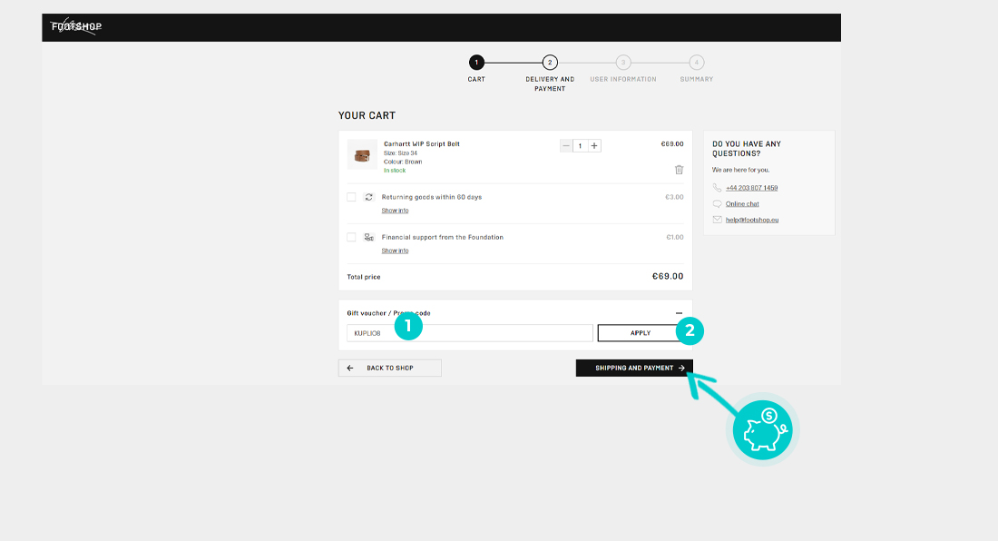Screen dimensions: 998x541
Task: Show info for Returning goods option
Action: [x=395, y=211]
